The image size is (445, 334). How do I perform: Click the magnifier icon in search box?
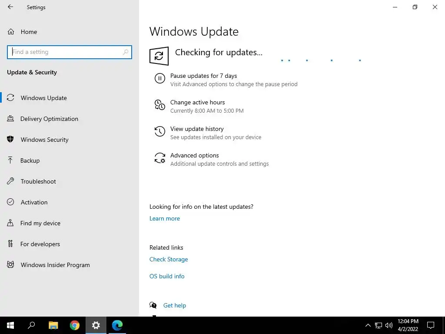126,52
